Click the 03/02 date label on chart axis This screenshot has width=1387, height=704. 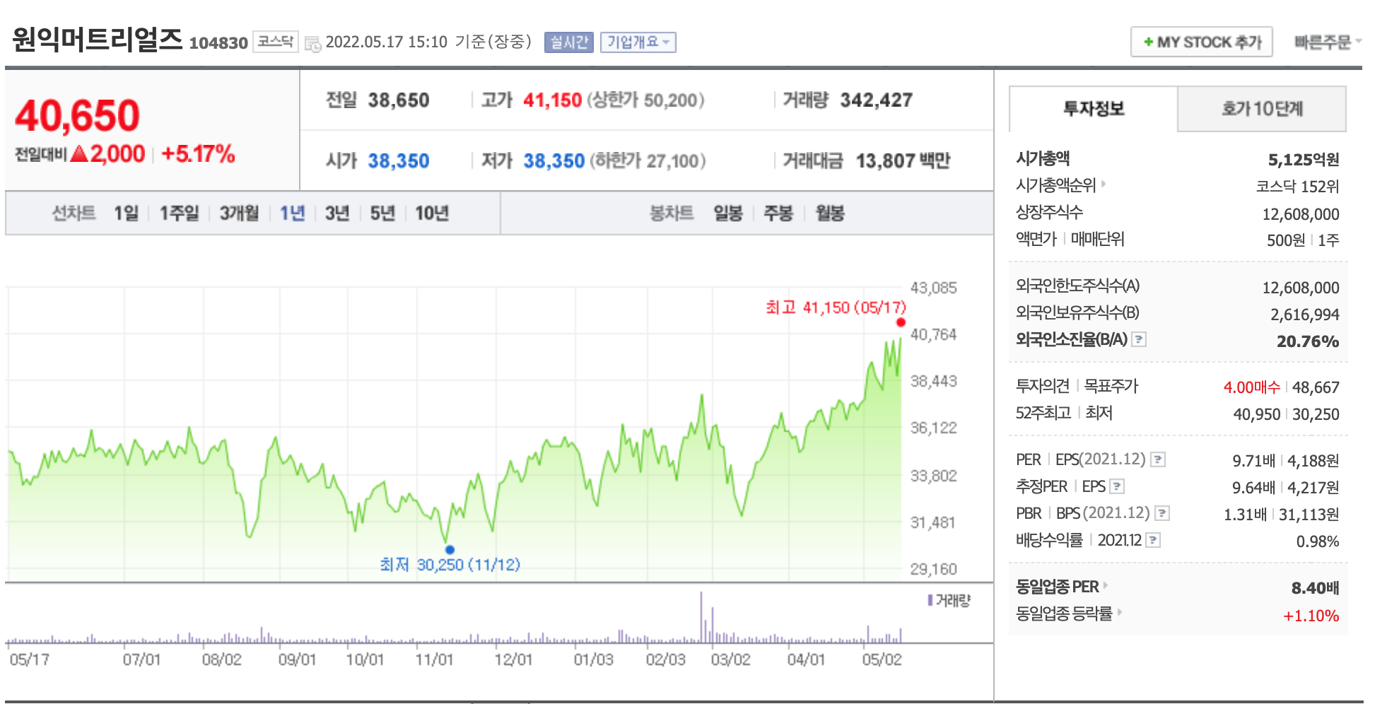pos(730,659)
